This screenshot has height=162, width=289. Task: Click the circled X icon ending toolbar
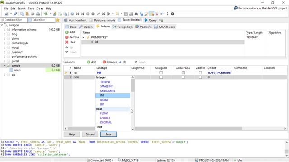point(172,14)
